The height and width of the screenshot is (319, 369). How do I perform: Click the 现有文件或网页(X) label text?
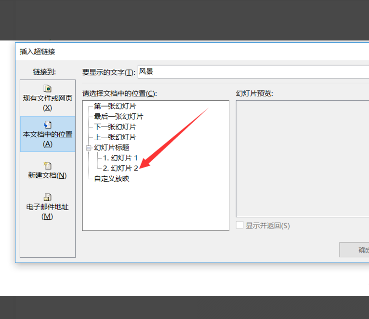pyautogui.click(x=48, y=103)
